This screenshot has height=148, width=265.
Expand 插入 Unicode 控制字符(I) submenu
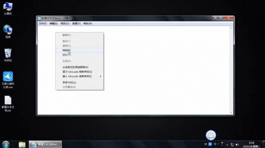(79, 76)
